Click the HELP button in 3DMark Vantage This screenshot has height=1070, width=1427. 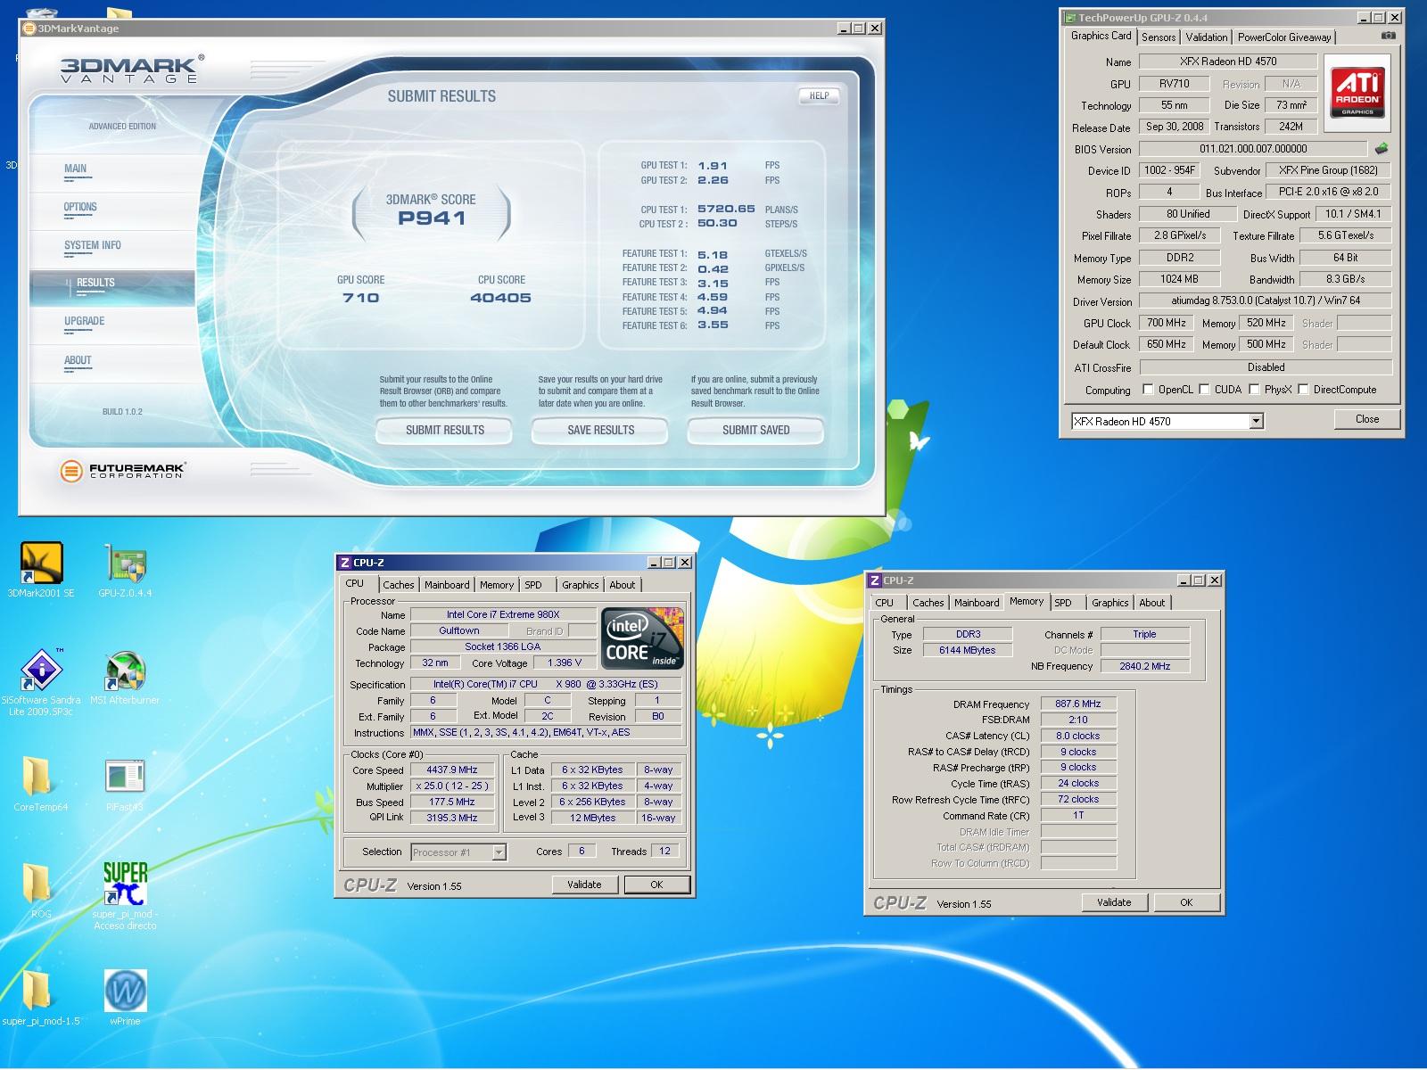point(819,95)
